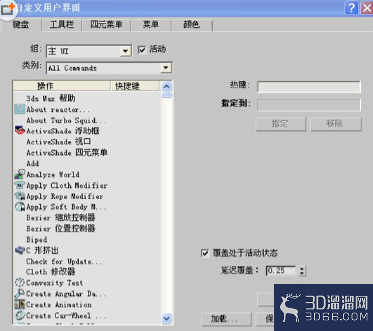Click the 指定 button
Image resolution: width=373 pixels, height=331 pixels.
tap(281, 124)
